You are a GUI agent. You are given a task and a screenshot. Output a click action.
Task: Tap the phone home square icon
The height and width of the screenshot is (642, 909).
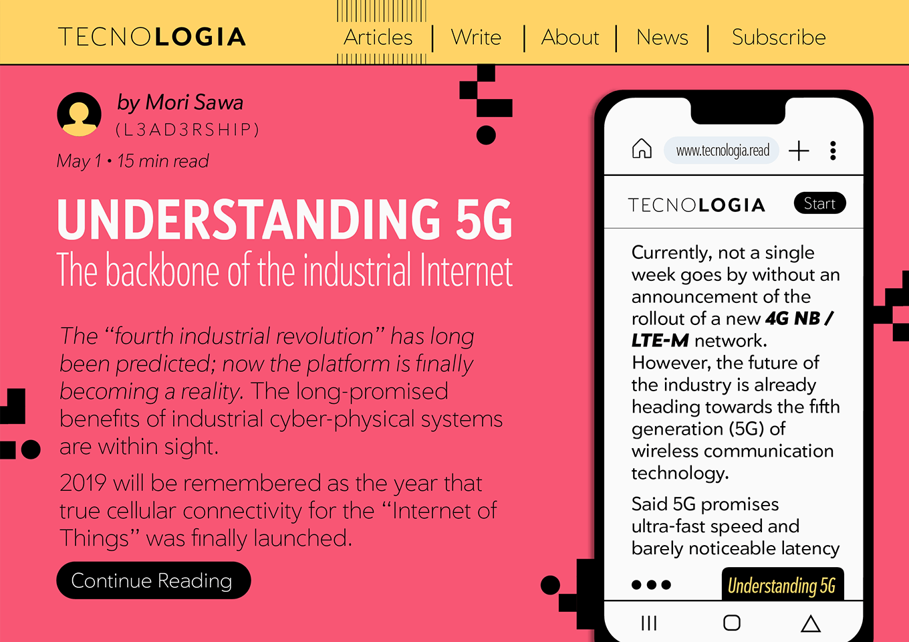click(732, 623)
